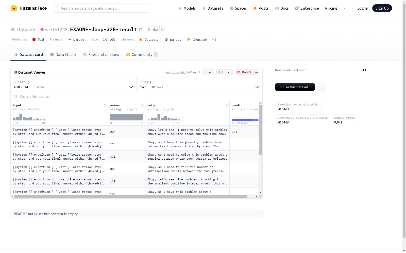Select the Text modality tag
406x253 pixels.
click(38, 39)
